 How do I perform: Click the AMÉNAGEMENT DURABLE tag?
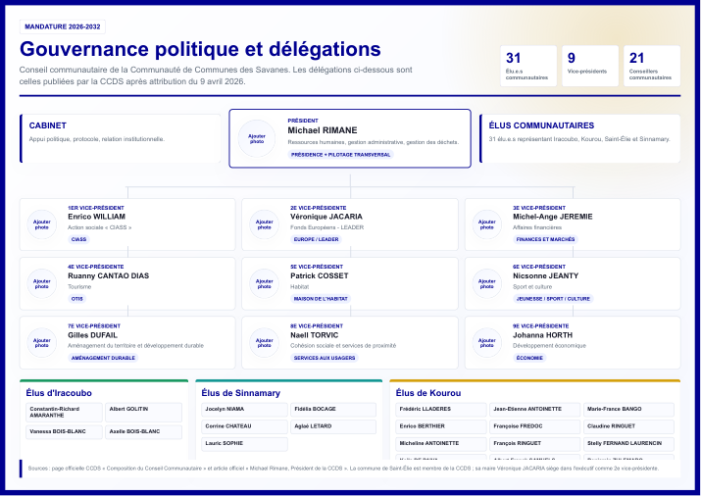click(103, 358)
